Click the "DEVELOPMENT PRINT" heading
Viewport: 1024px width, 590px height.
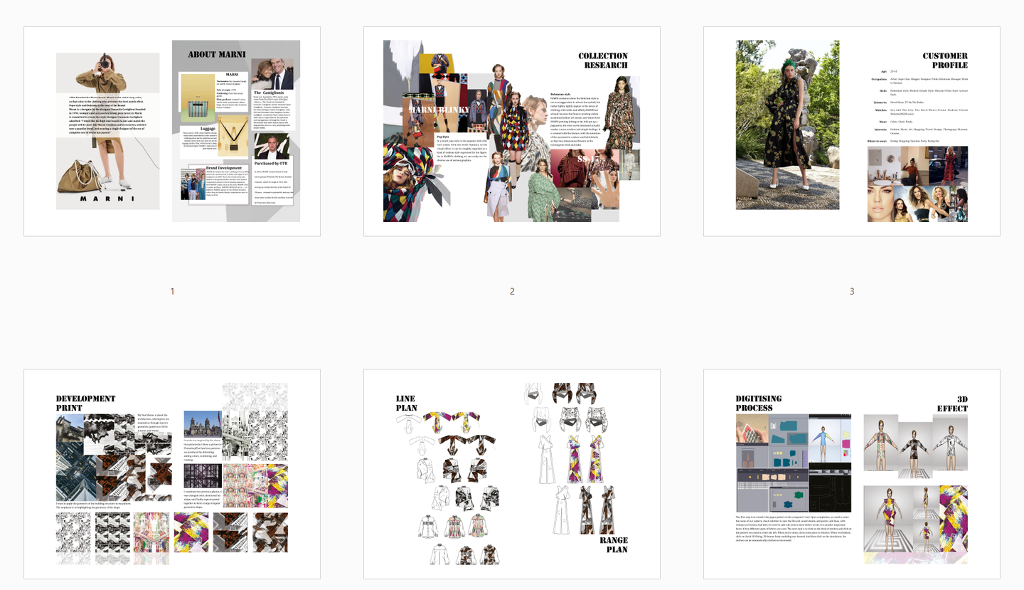point(85,404)
